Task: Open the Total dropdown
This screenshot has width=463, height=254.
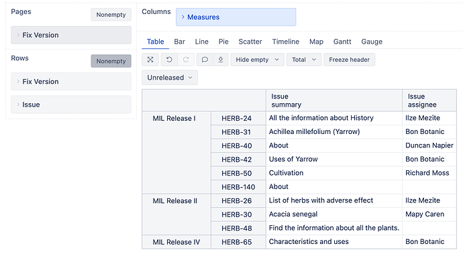Action: click(304, 60)
